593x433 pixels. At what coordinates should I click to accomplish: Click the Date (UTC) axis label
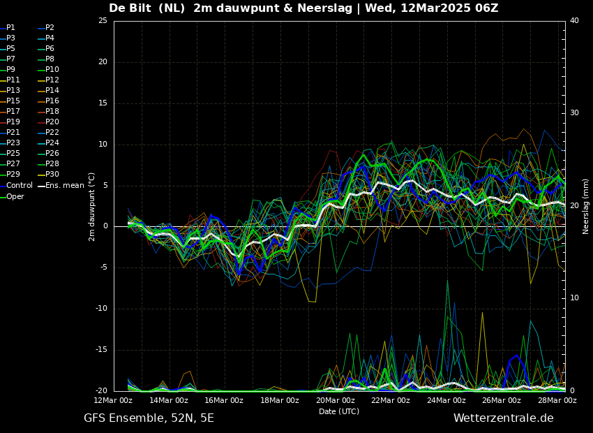pos(339,411)
